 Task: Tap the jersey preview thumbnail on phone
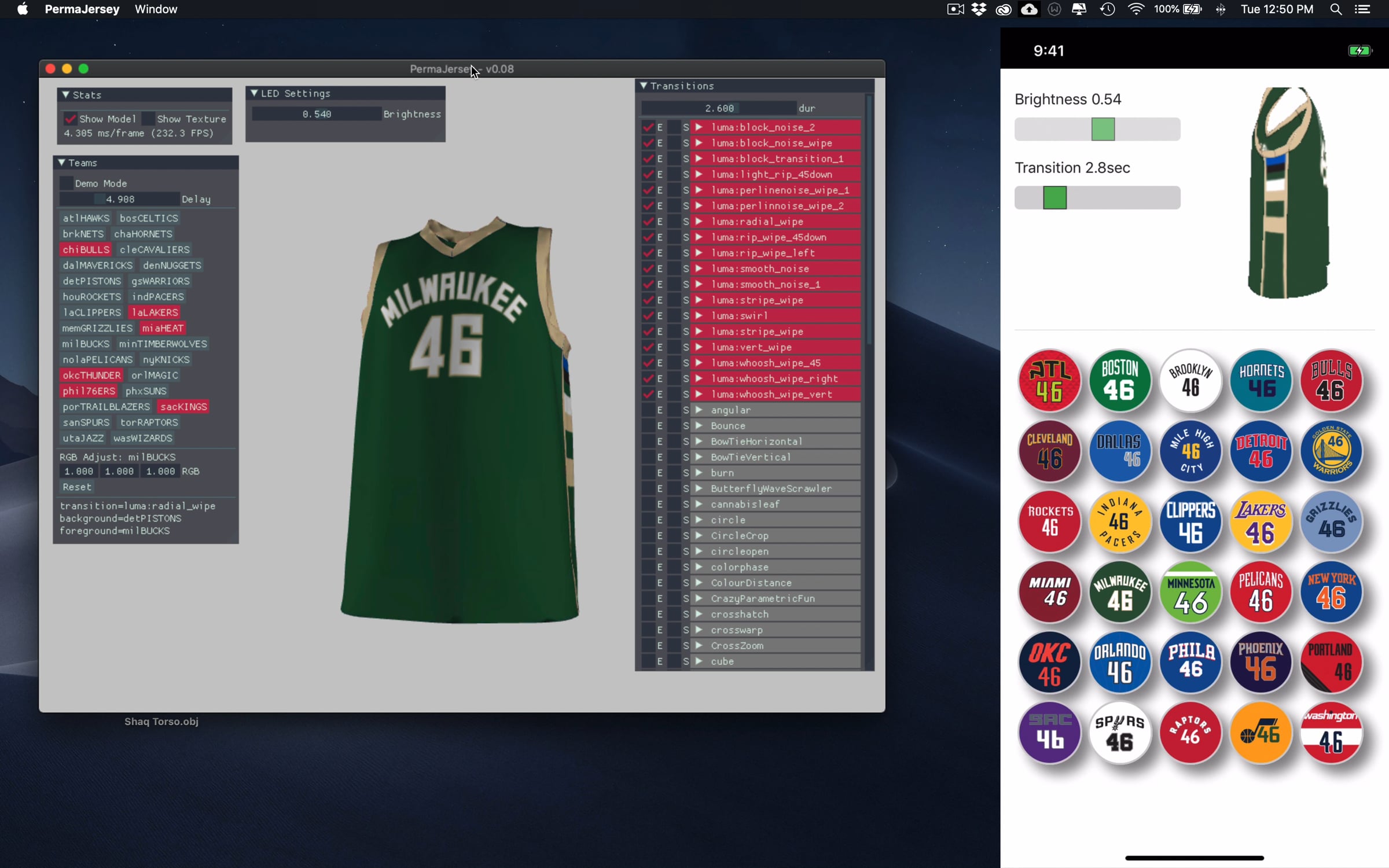pyautogui.click(x=1288, y=193)
